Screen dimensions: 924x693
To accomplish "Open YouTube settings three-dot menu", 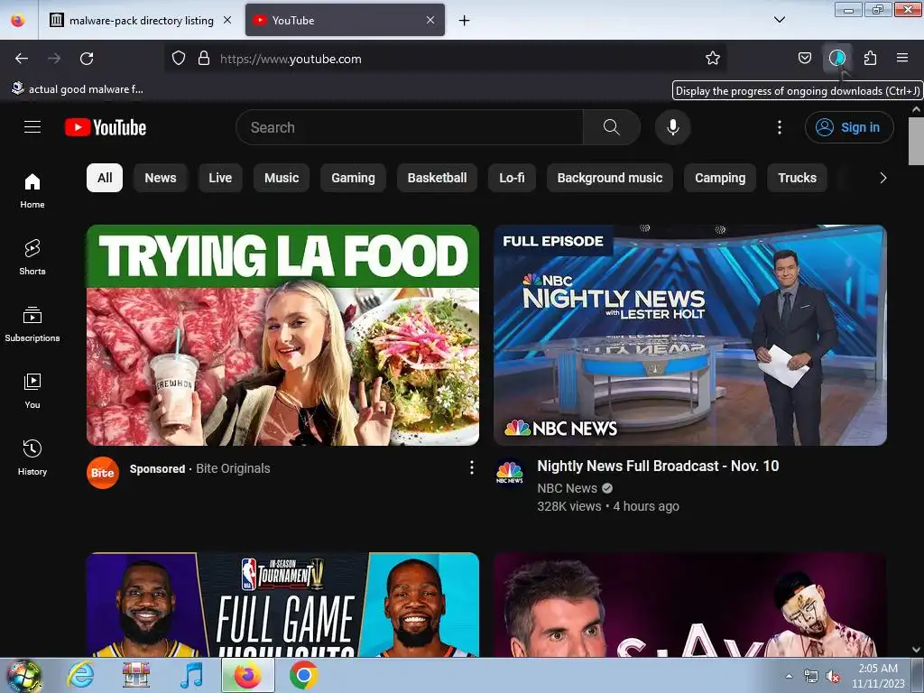I will [779, 127].
